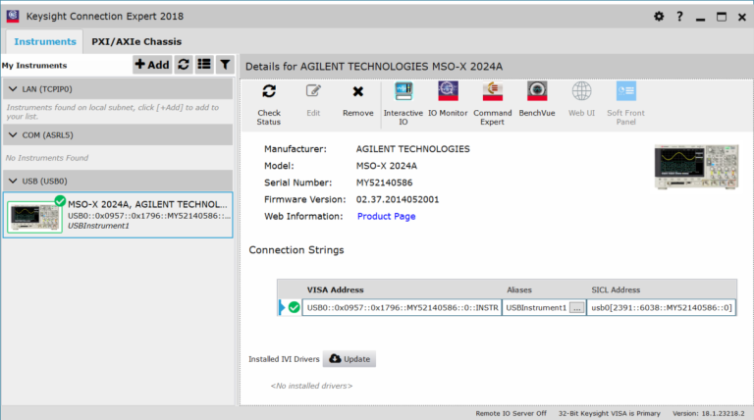
Task: Collapse the LAN (TCPIP0) section
Action: (x=13, y=89)
